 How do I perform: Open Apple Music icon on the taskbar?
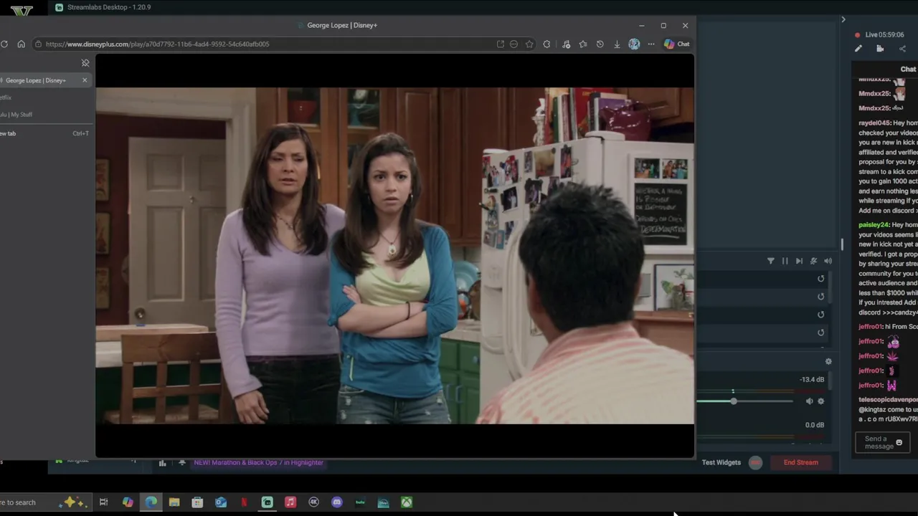pyautogui.click(x=290, y=502)
